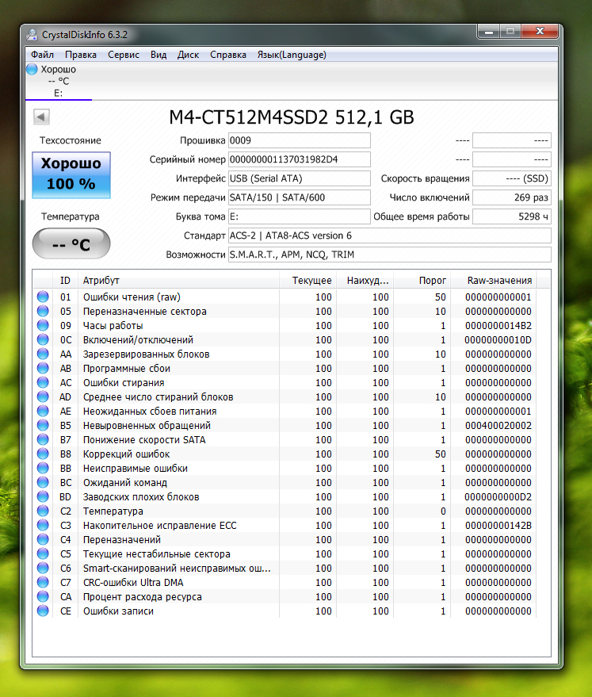
Task: Click status circle for row C4 Переназначений
Action: [43, 539]
